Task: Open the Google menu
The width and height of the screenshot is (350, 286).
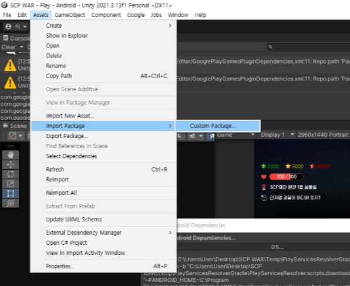Action: (136, 15)
